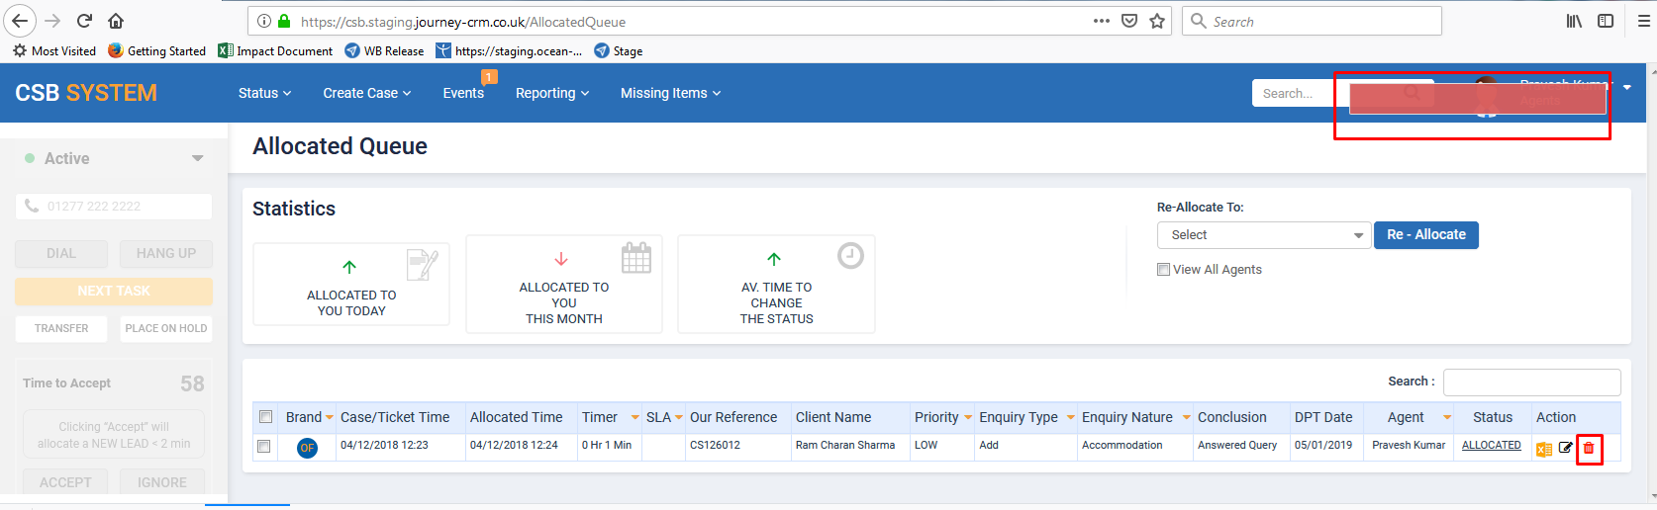Viewport: 1657px width, 510px height.
Task: Open the Reporting menu
Action: click(551, 93)
